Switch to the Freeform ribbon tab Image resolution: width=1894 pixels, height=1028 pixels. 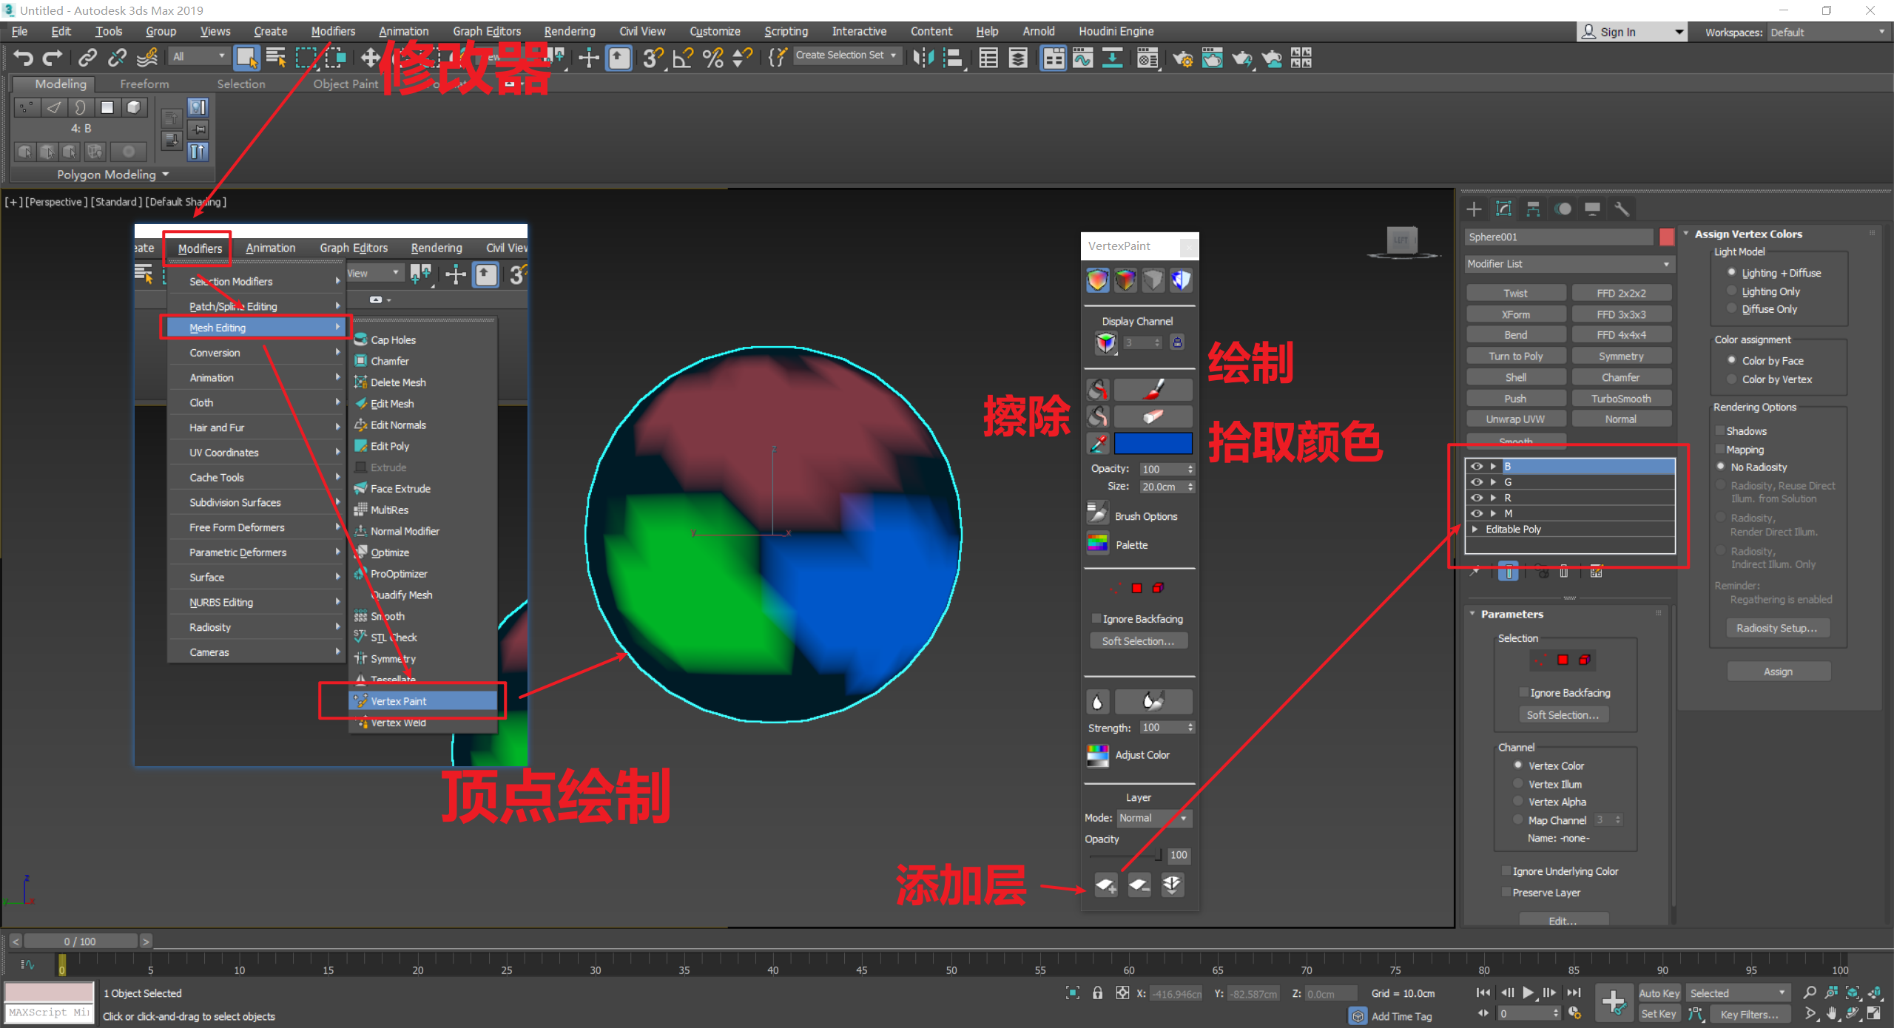144,84
